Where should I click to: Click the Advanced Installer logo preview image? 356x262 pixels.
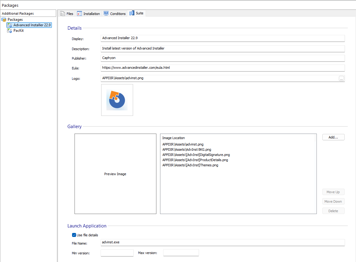tap(117, 100)
